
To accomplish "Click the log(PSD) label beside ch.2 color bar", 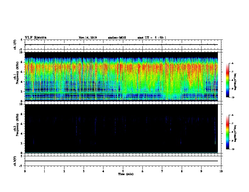I will (235, 134).
